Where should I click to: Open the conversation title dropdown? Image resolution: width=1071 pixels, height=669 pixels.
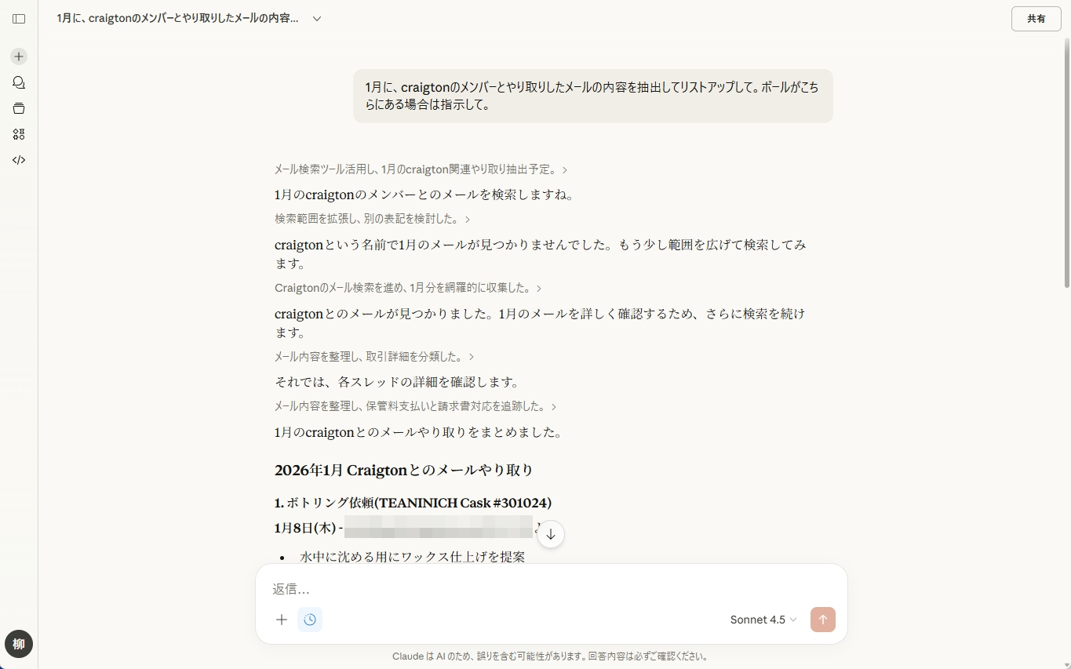click(x=316, y=18)
